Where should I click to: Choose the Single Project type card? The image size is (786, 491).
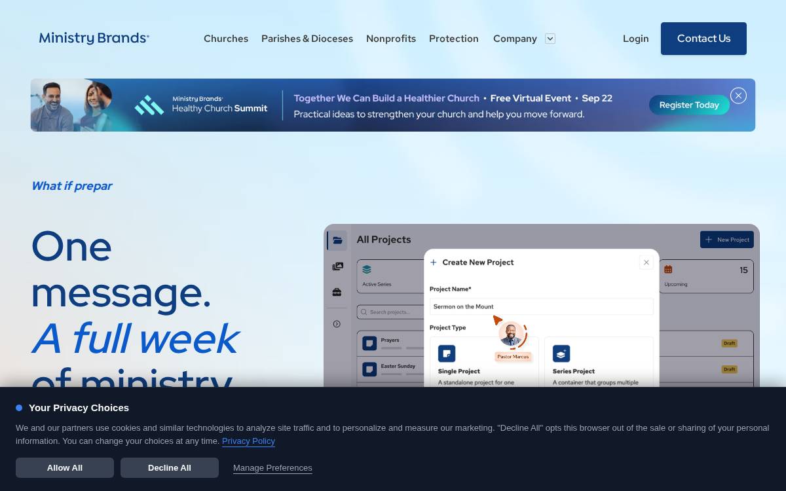[x=484, y=362]
